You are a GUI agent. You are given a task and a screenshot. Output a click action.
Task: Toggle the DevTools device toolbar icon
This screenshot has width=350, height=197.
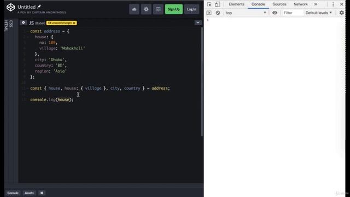pyautogui.click(x=218, y=4)
